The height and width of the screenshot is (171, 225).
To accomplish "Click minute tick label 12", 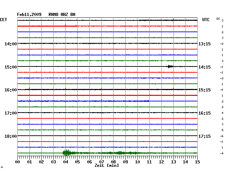I will [161, 162].
